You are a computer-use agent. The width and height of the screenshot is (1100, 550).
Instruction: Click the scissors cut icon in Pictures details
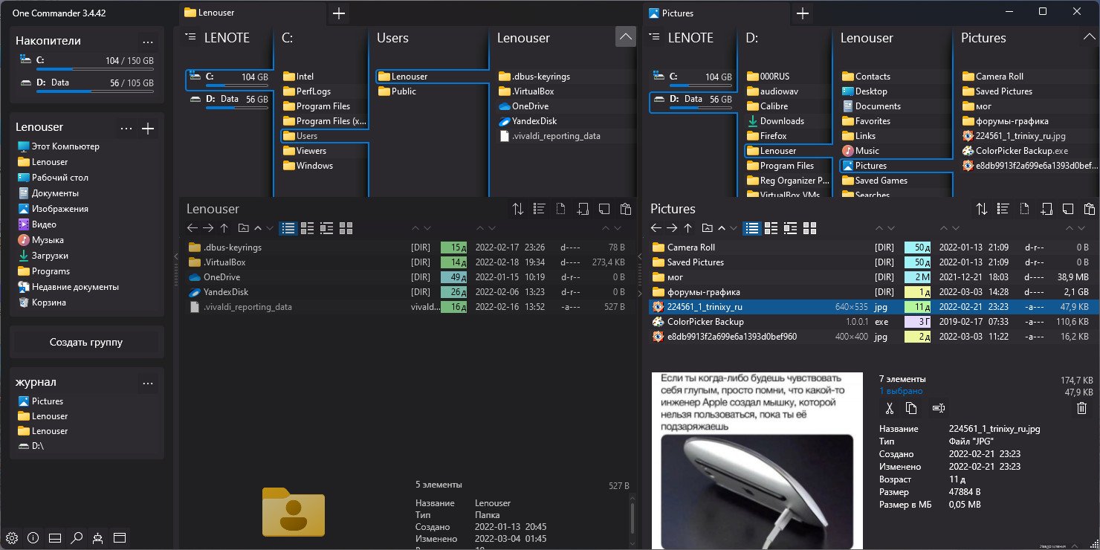click(x=888, y=408)
